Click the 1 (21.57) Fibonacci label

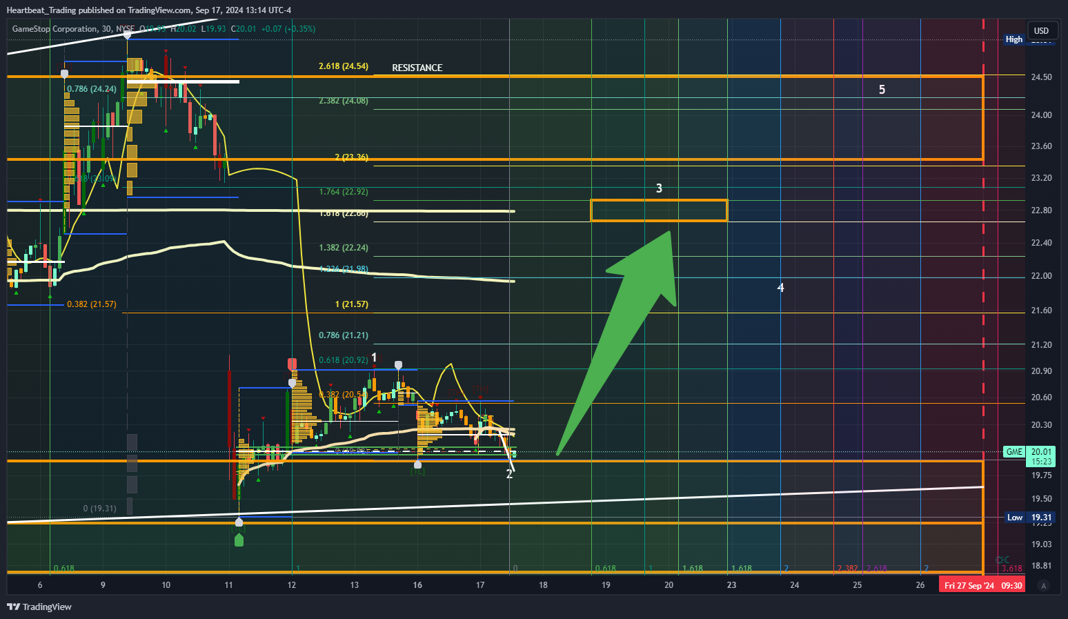352,304
